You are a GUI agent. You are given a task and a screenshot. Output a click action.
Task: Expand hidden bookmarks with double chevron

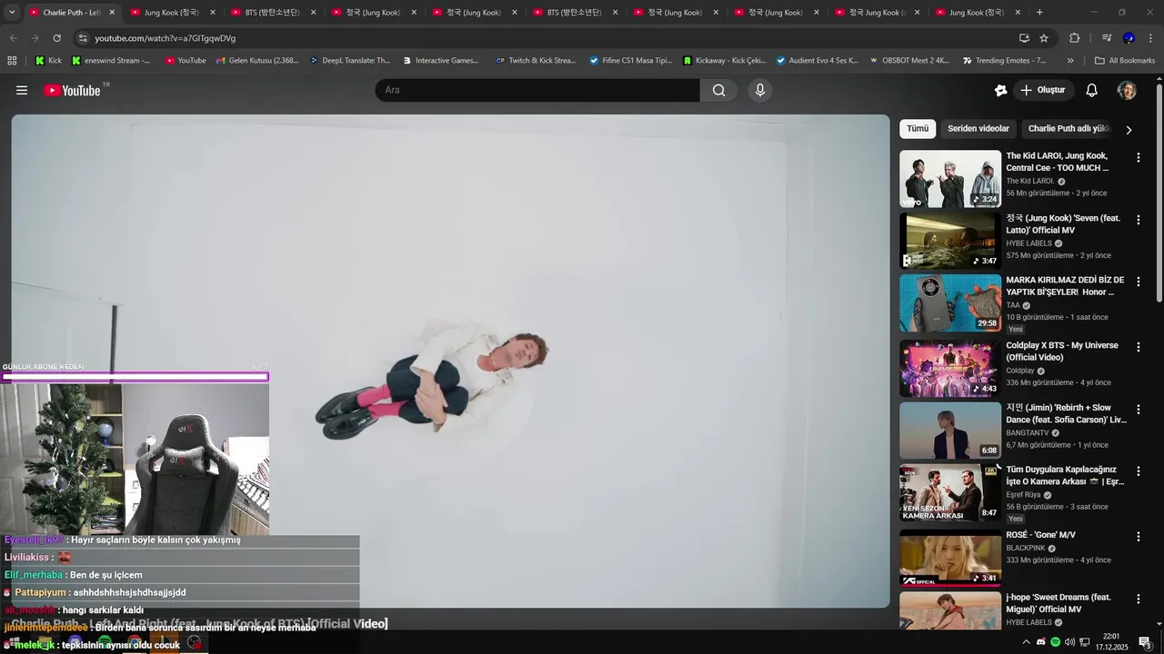[x=1070, y=61]
